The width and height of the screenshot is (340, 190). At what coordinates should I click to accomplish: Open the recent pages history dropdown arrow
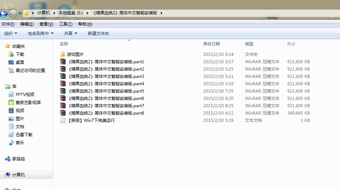[20, 14]
